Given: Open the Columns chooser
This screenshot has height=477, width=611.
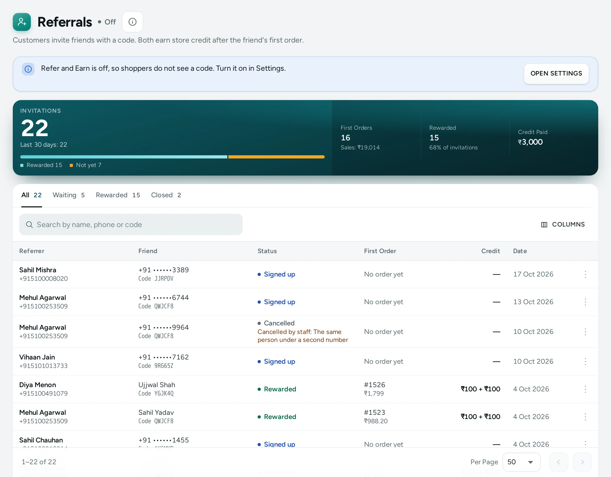Looking at the screenshot, I should pos(563,224).
